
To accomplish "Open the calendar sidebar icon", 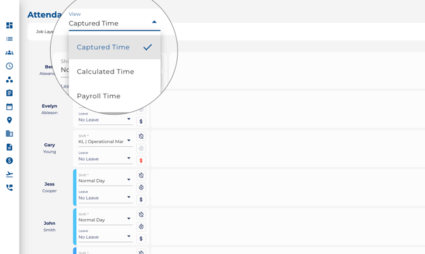I will pyautogui.click(x=10, y=106).
